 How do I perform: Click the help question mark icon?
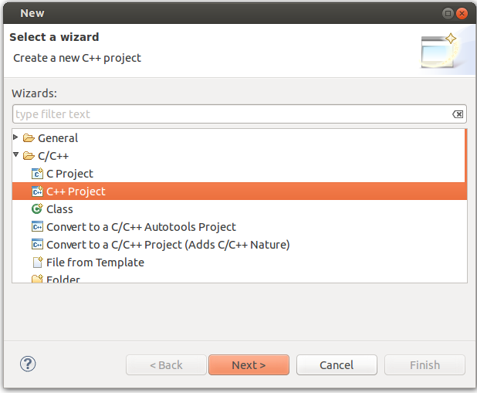(28, 364)
